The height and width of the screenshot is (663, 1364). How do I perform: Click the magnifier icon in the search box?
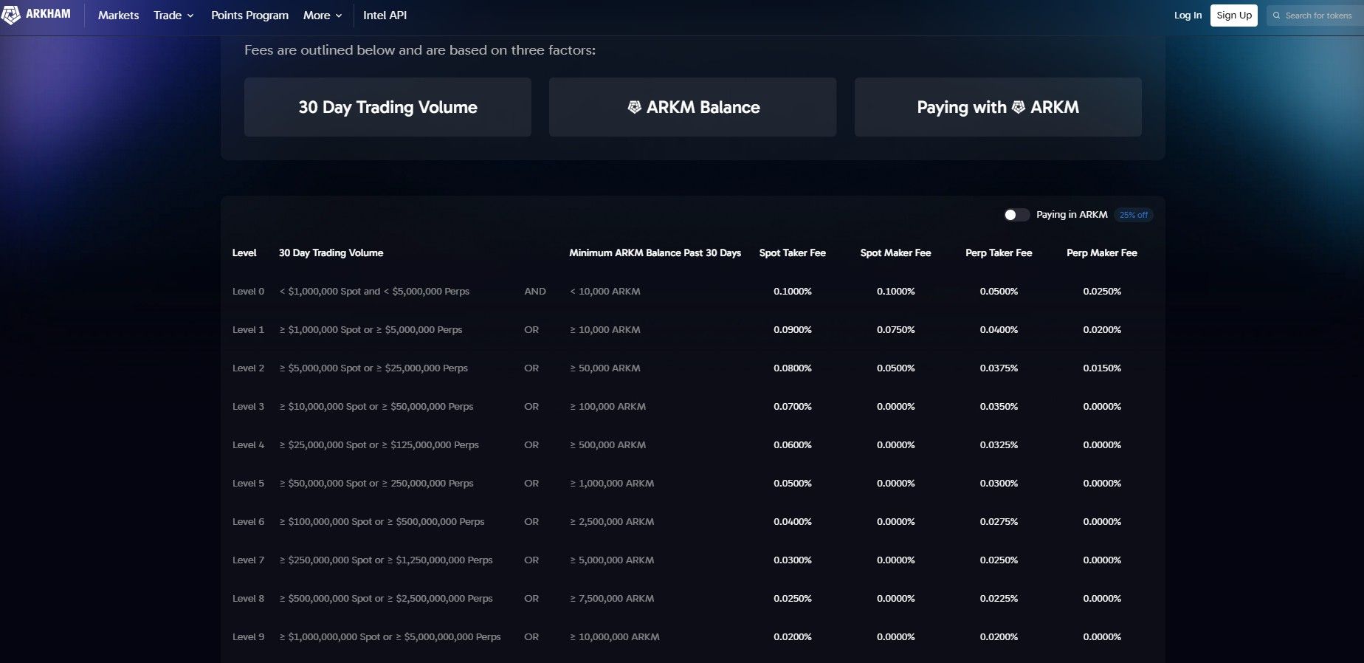[x=1276, y=16]
